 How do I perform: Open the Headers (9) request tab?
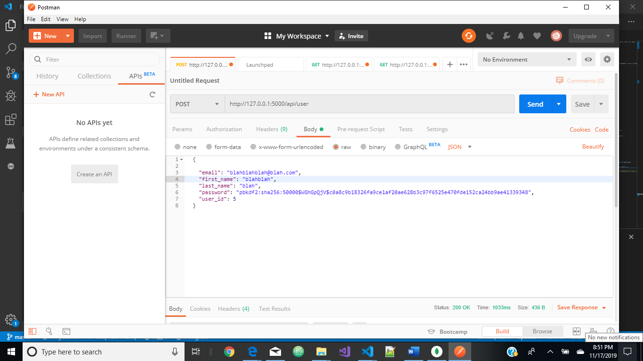[x=272, y=129]
